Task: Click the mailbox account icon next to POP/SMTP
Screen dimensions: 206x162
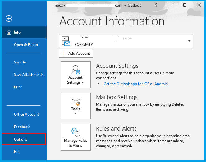Action: pos(66,41)
